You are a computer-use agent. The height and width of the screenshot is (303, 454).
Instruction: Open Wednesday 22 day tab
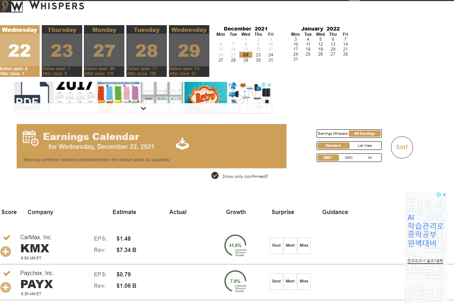pos(19,51)
